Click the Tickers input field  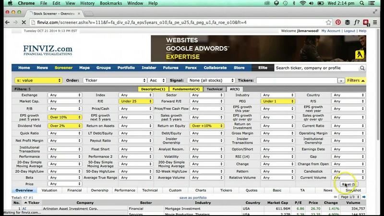[x=297, y=80]
